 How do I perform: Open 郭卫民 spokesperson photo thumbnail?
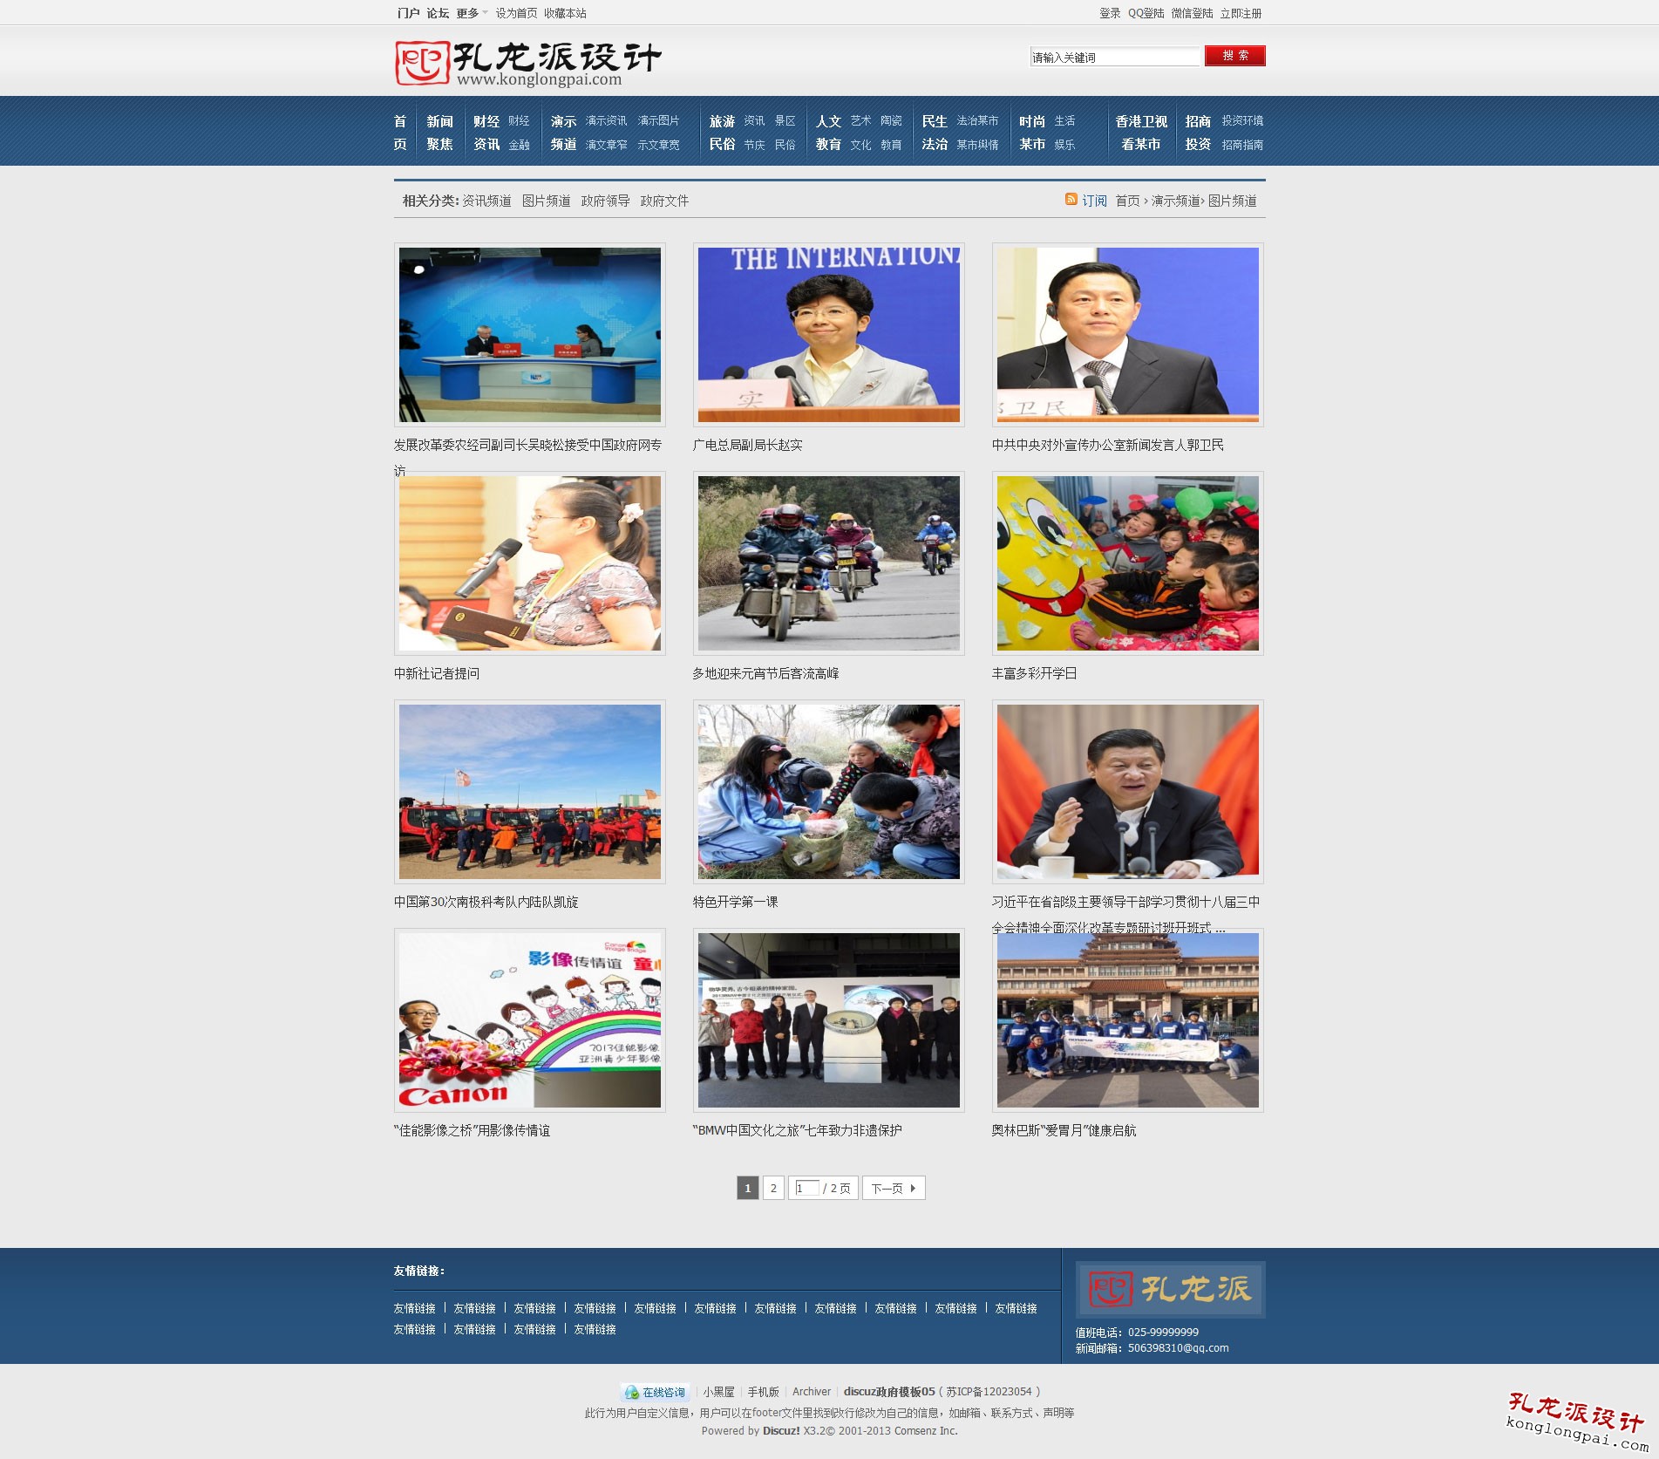(x=1128, y=335)
